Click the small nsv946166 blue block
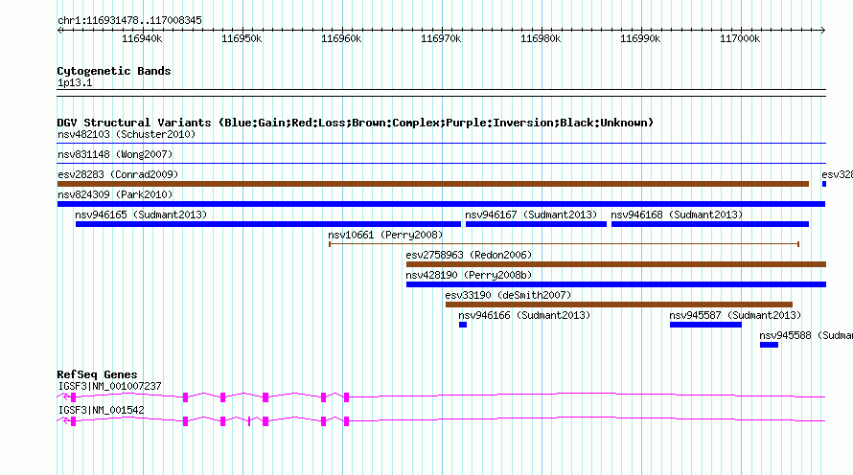 click(463, 325)
